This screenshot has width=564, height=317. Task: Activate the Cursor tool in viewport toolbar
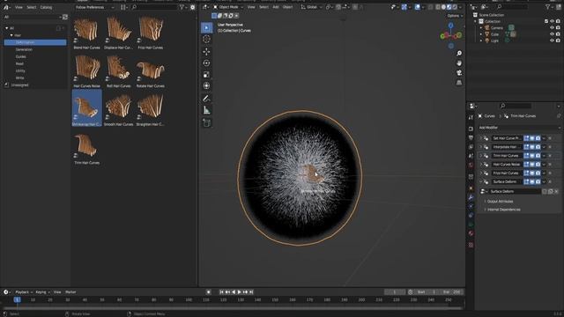(x=206, y=39)
